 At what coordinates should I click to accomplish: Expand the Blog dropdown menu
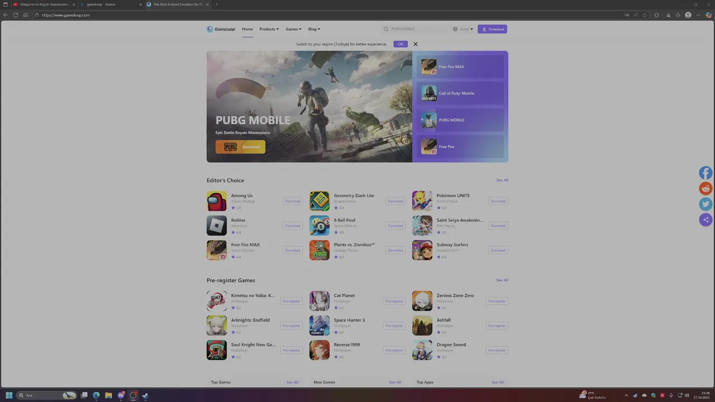[314, 29]
